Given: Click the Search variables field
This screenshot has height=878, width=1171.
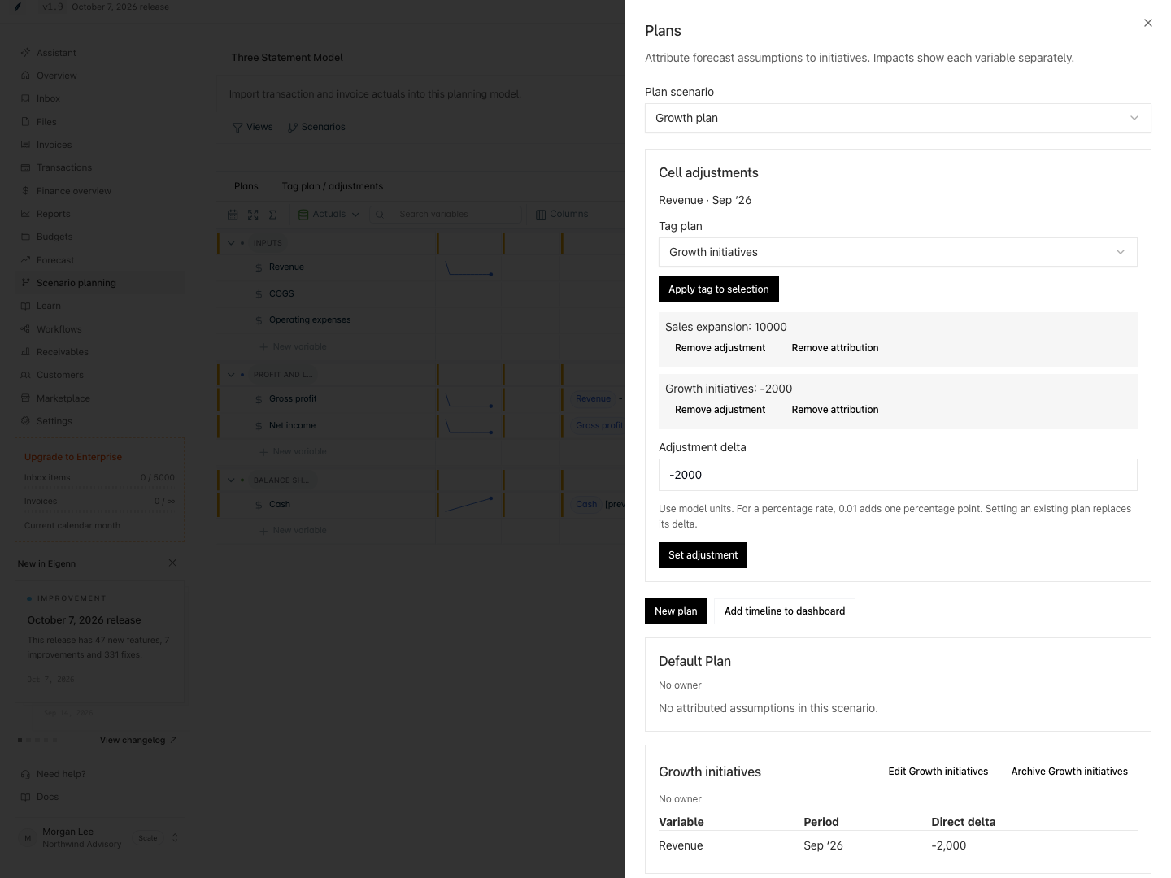Looking at the screenshot, I should (446, 215).
